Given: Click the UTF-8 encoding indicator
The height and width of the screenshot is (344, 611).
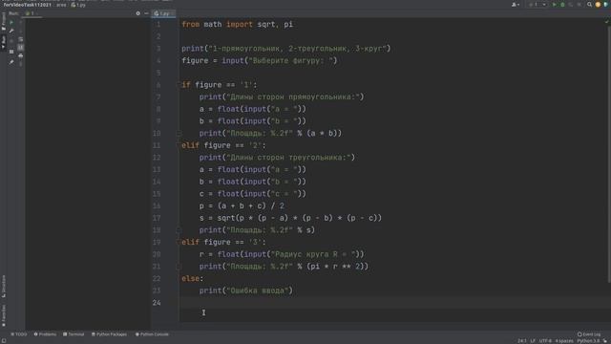Looking at the screenshot, I should (x=545, y=341).
